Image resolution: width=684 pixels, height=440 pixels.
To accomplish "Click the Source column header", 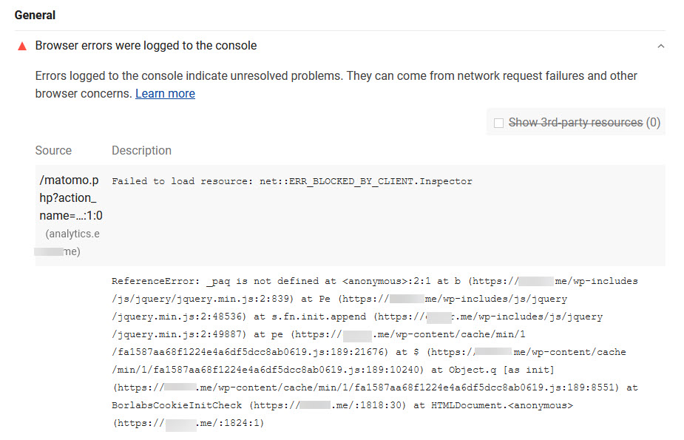I will tap(53, 150).
